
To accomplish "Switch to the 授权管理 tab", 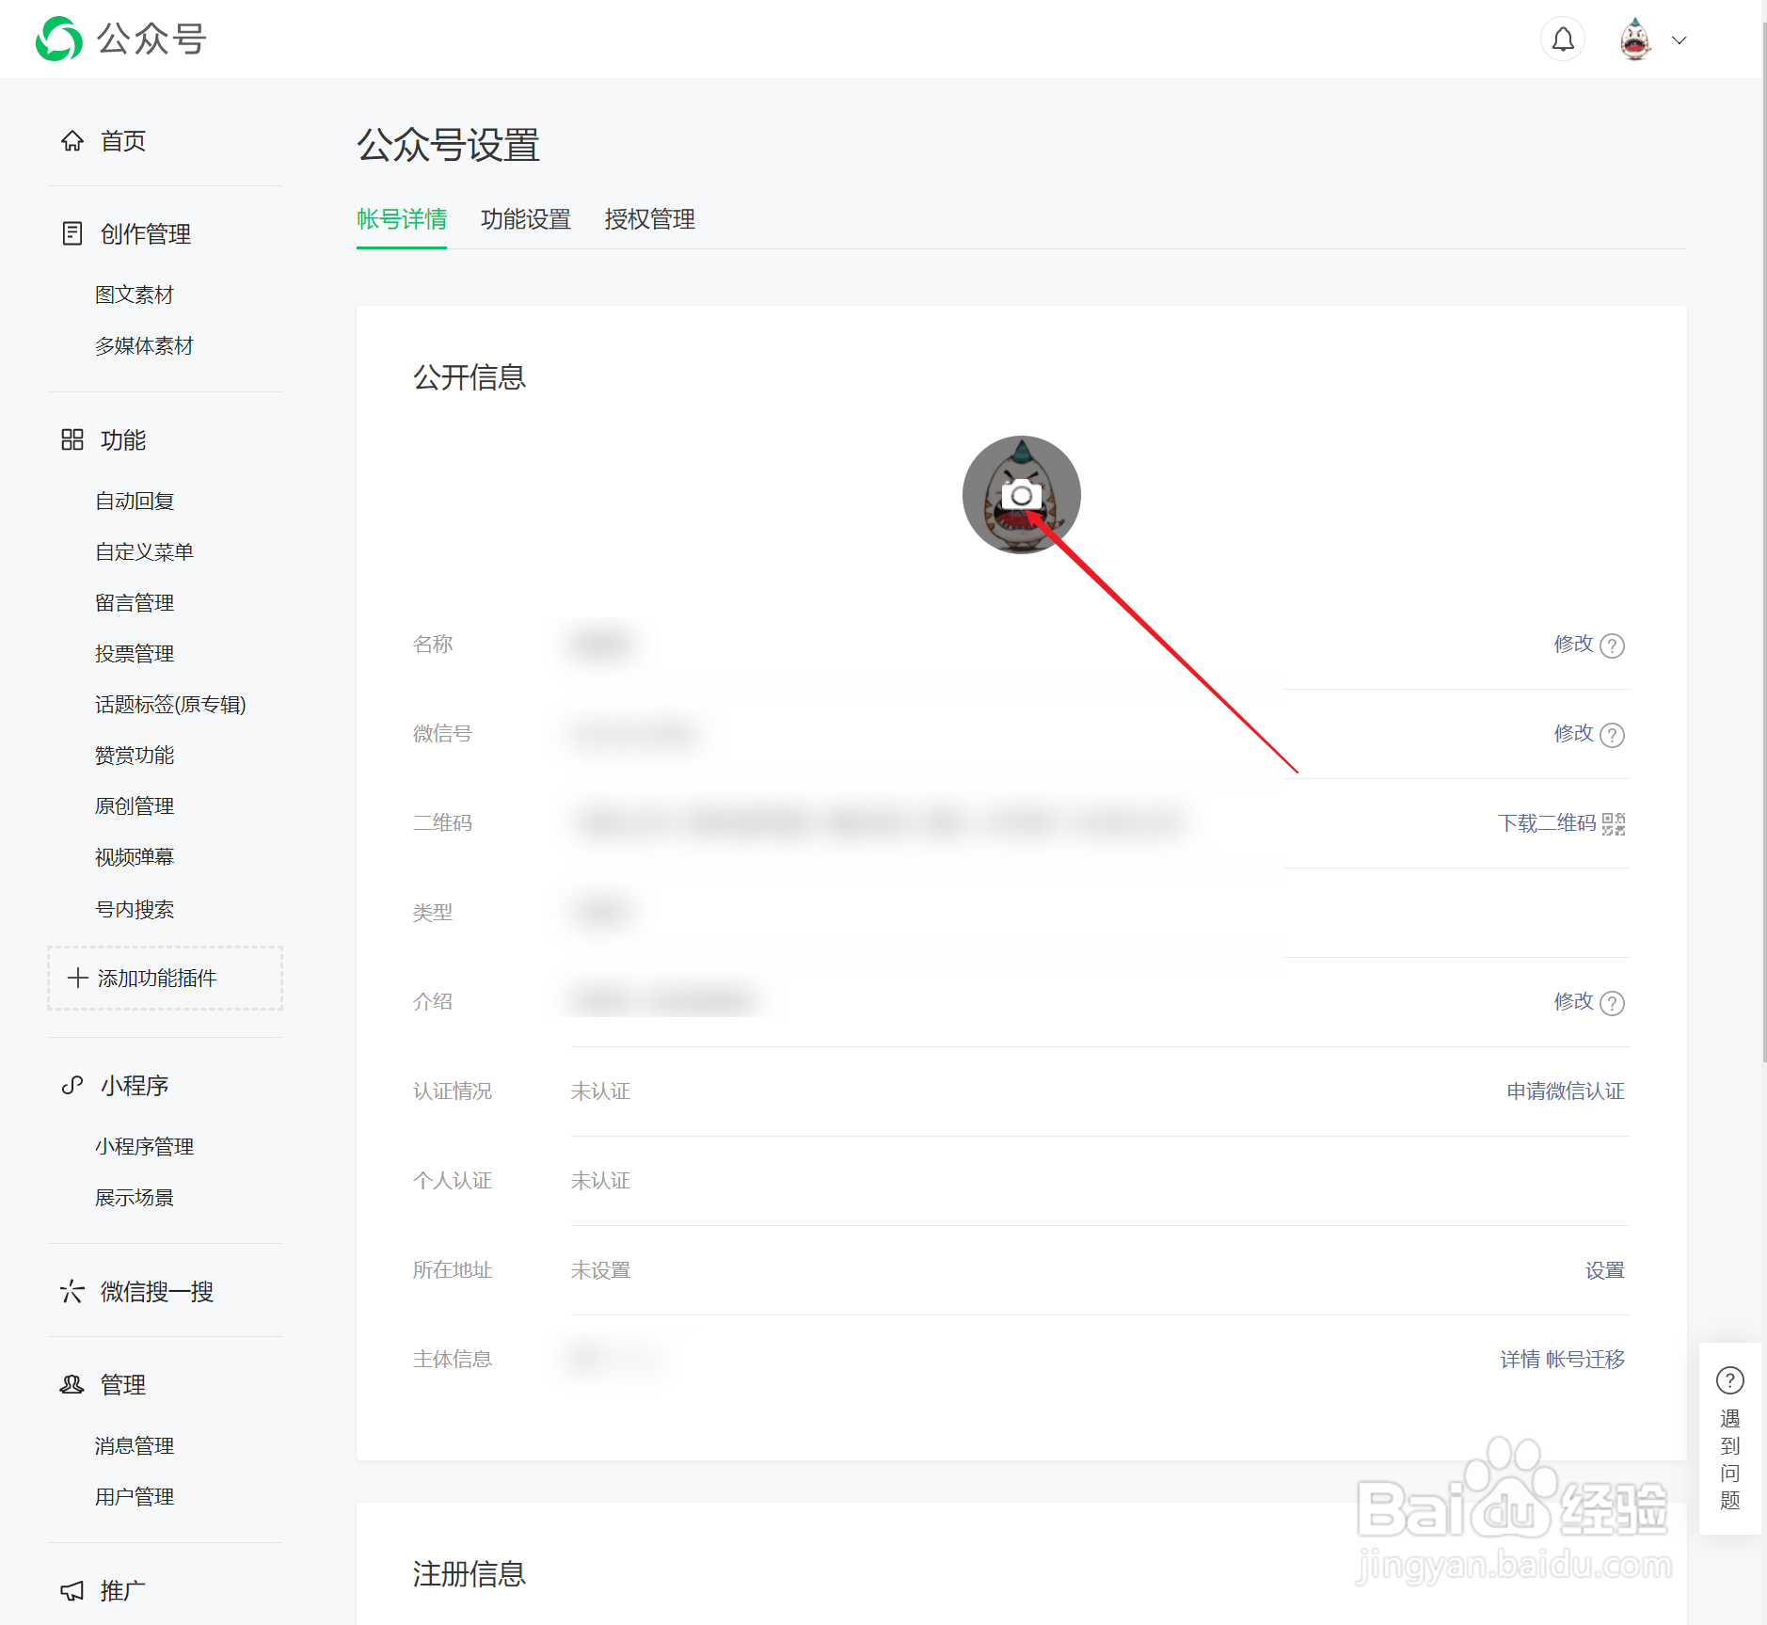I will coord(649,219).
